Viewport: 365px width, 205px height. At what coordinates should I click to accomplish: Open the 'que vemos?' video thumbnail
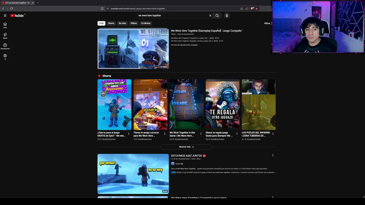tap(133, 174)
